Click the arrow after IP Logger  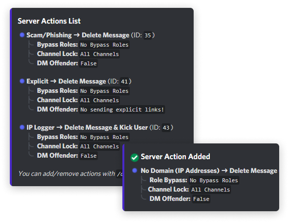(59, 127)
